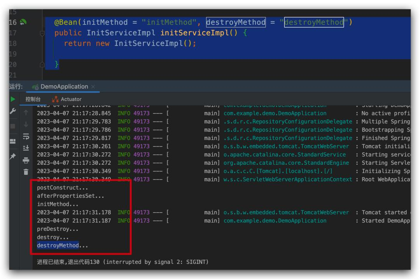This screenshot has width=420, height=279.
Task: Click the boxed destroyMethod attribute name
Action: coord(236,22)
